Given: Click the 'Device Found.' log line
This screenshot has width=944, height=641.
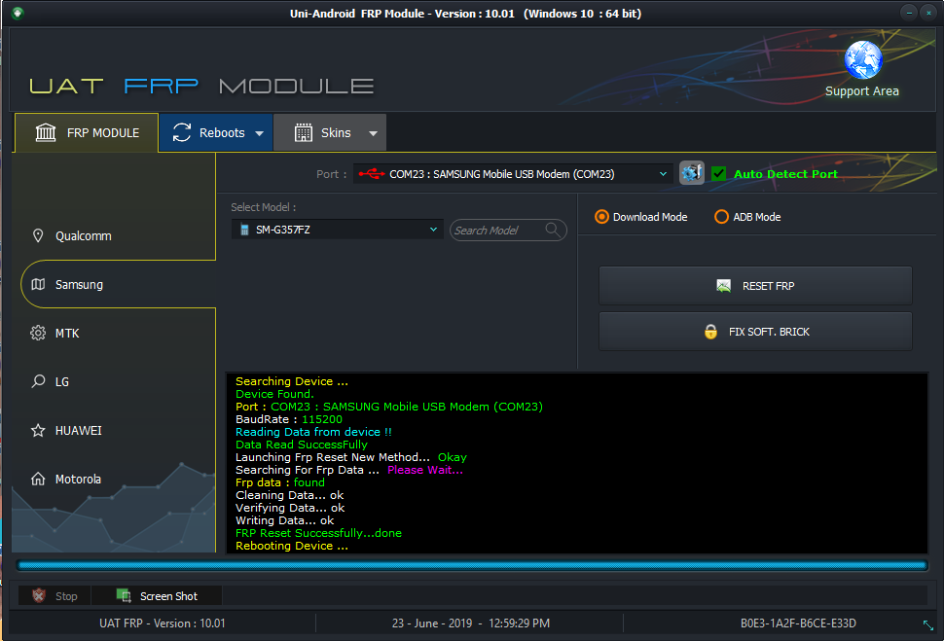Looking at the screenshot, I should pos(274,394).
